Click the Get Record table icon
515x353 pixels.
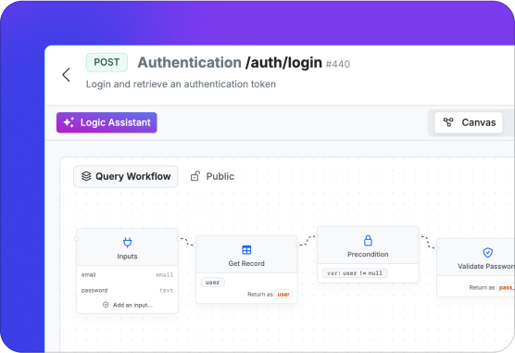coord(246,250)
